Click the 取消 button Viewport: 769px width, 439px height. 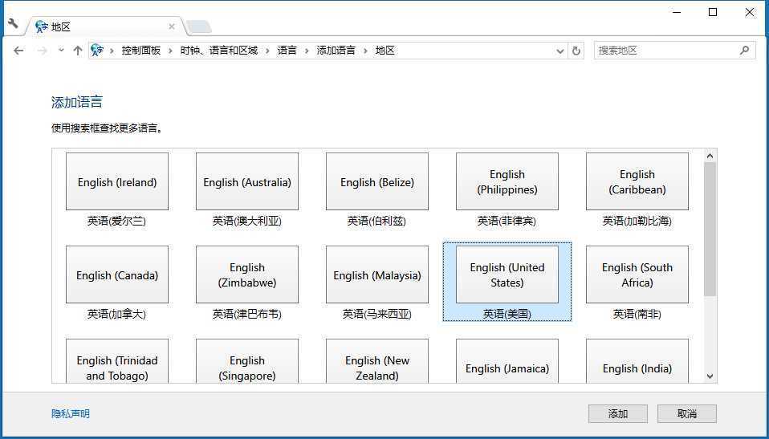pos(687,413)
